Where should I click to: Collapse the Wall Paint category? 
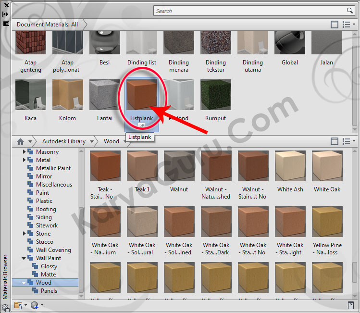(x=25, y=258)
